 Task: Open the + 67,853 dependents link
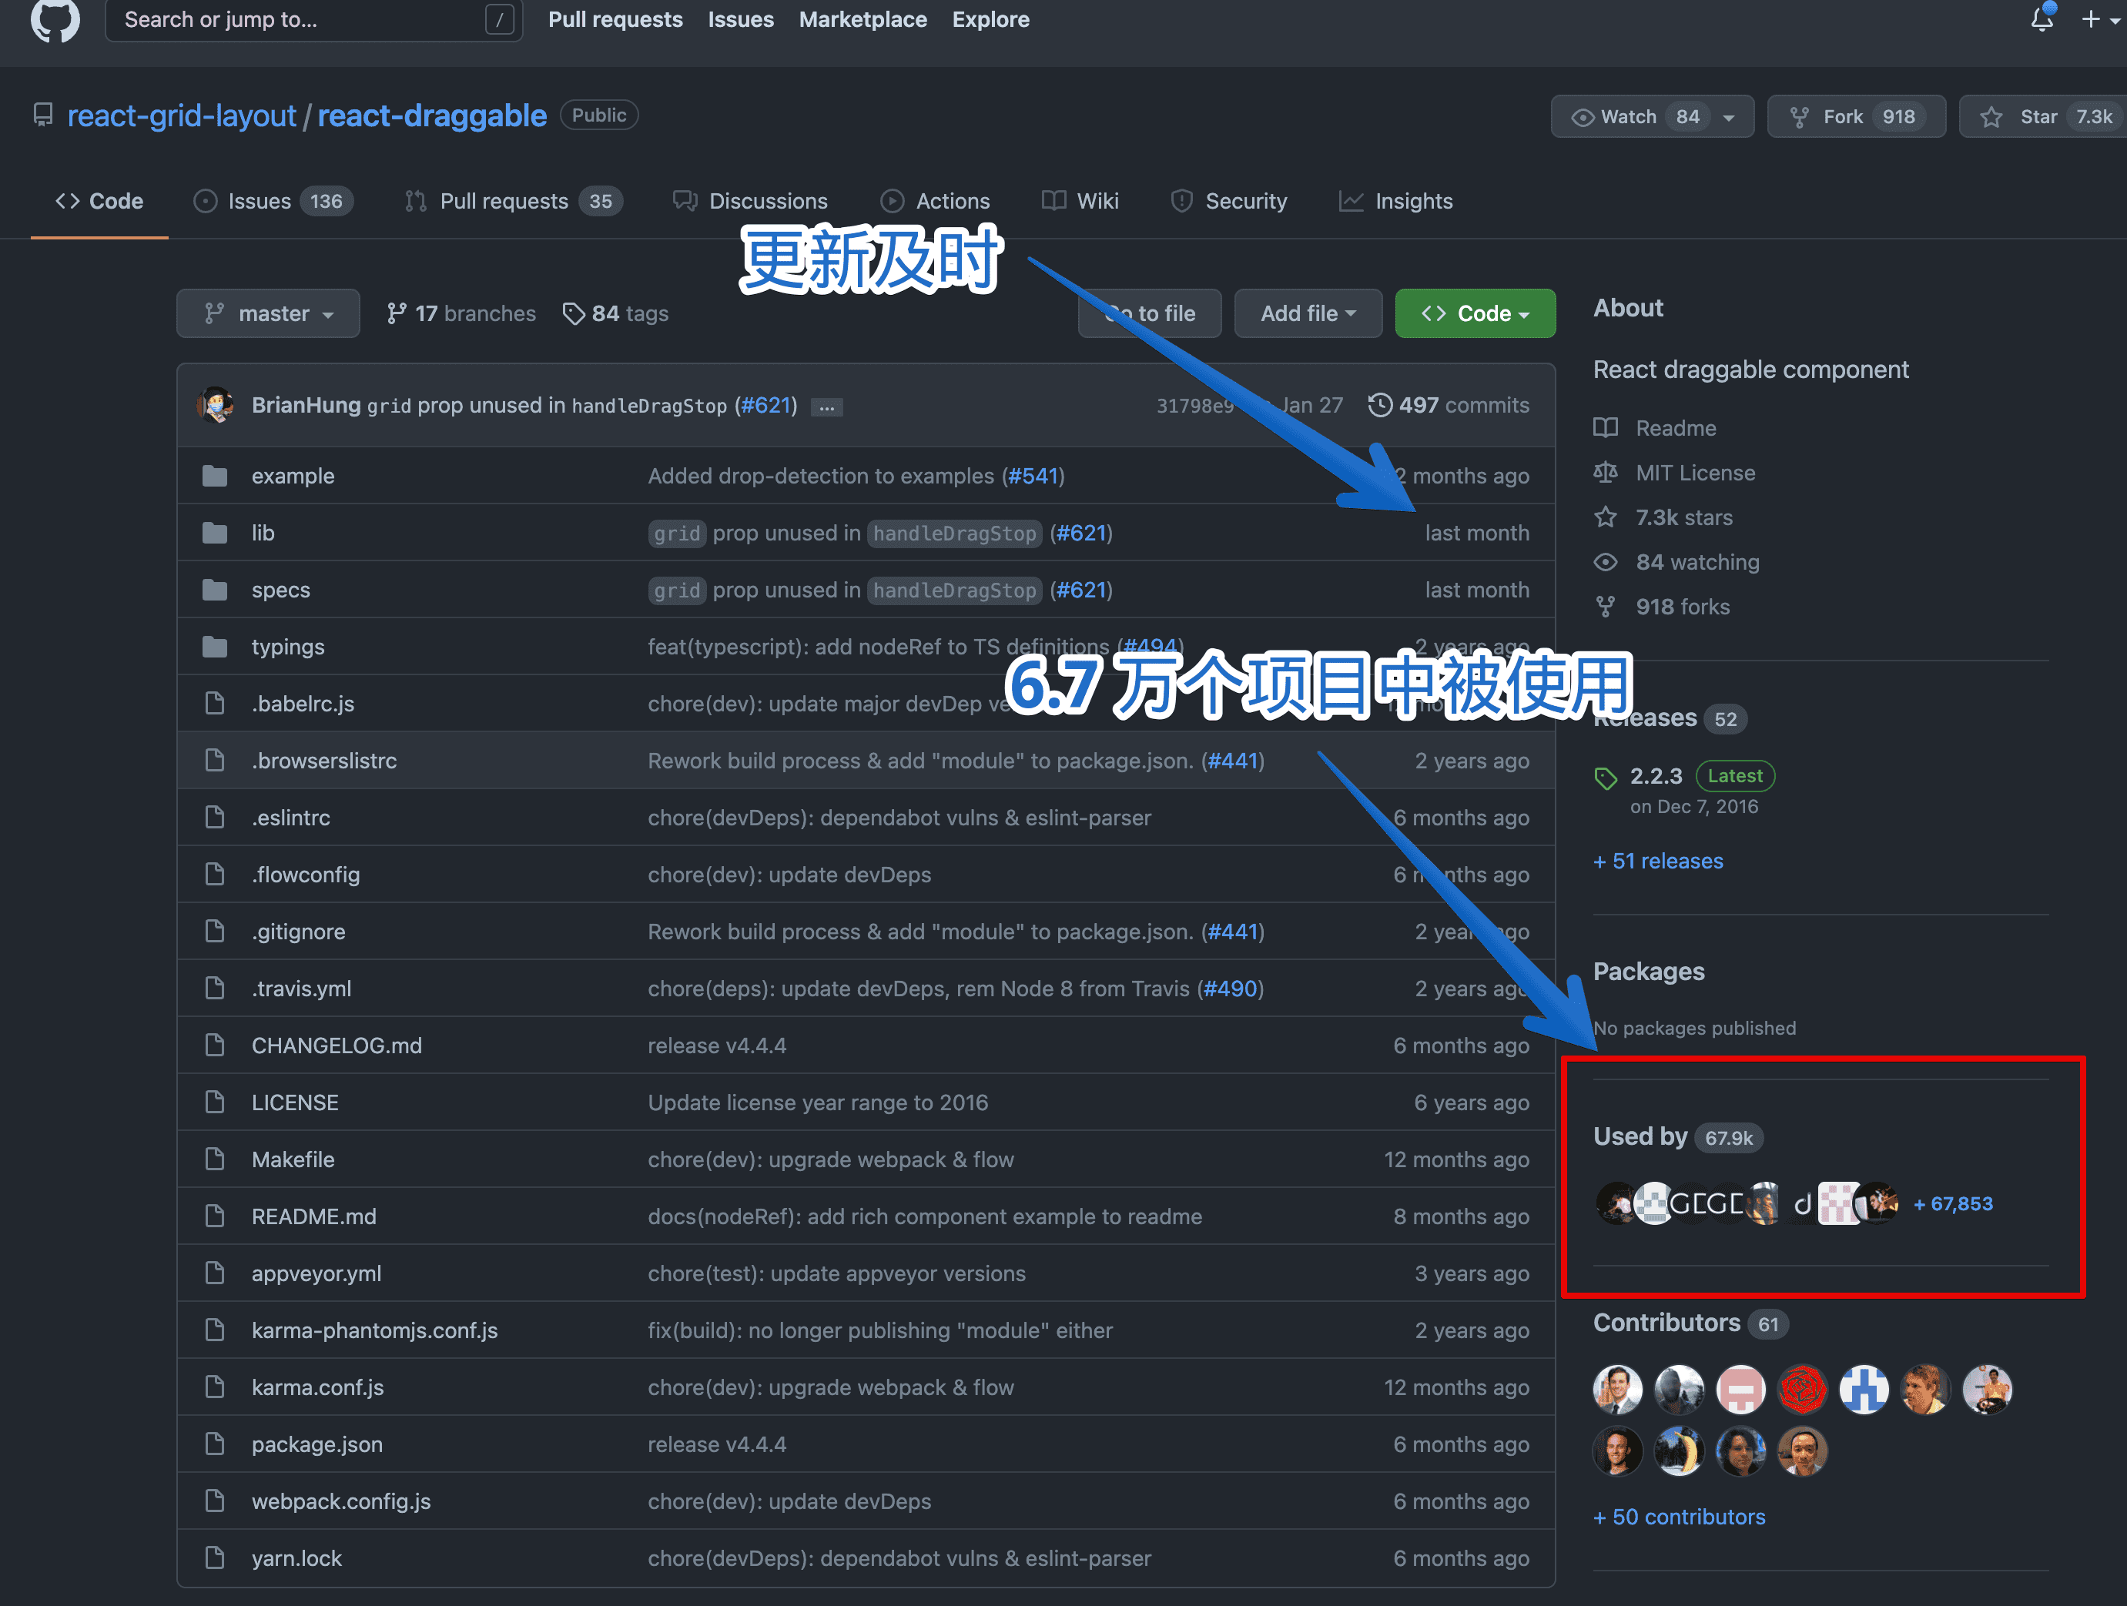point(1953,1203)
